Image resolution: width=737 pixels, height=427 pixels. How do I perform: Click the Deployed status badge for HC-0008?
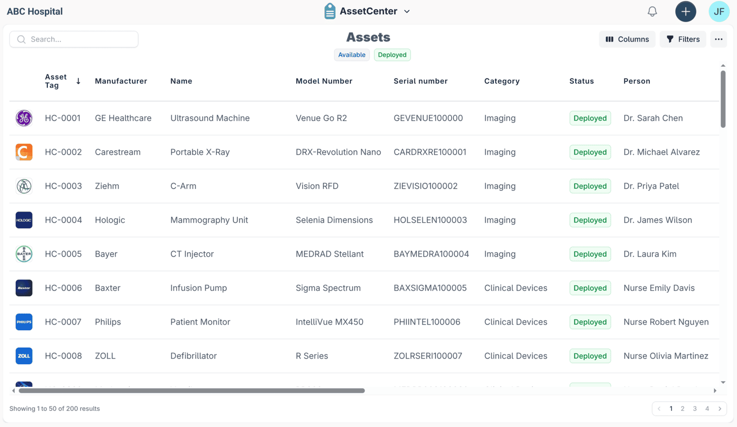click(x=590, y=356)
